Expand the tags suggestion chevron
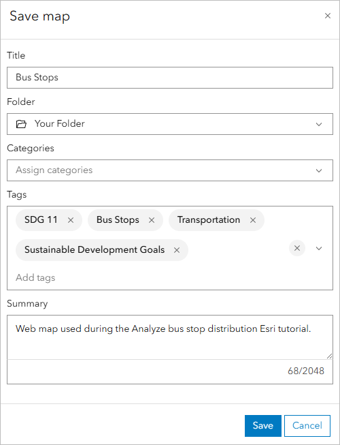Viewport: 340px width, 445px height. point(319,248)
